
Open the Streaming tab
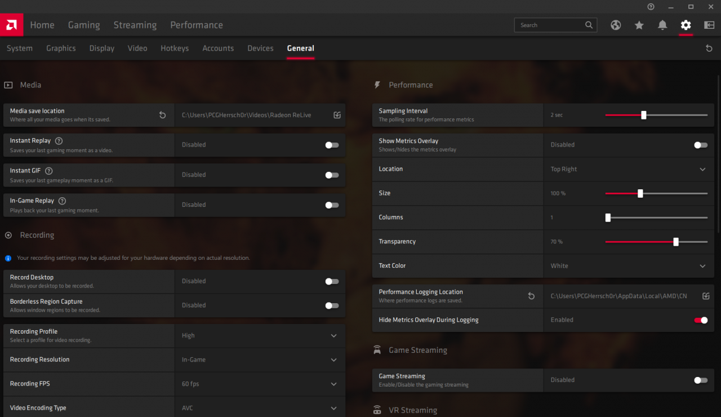coord(135,25)
